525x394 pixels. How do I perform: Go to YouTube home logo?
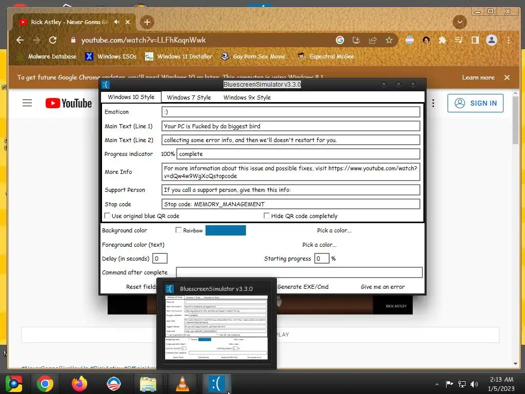point(69,103)
